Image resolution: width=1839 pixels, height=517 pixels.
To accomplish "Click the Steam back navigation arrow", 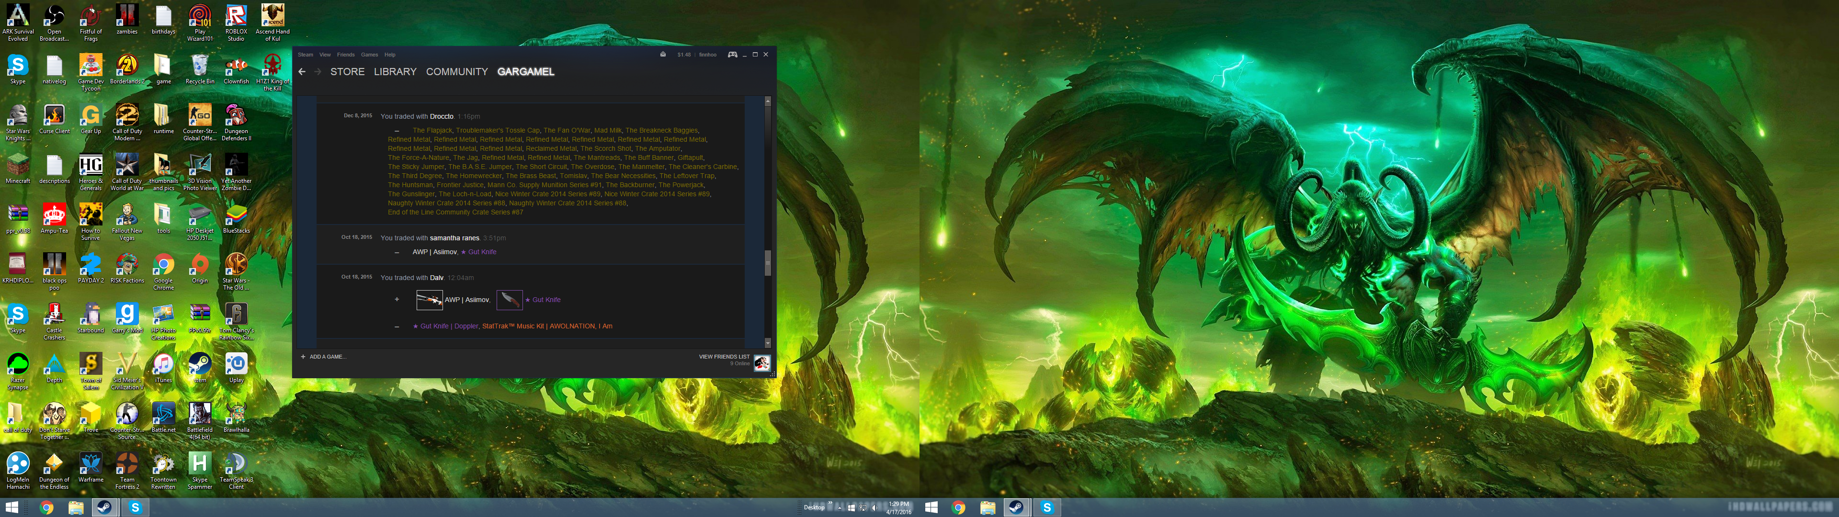I will pos(302,71).
